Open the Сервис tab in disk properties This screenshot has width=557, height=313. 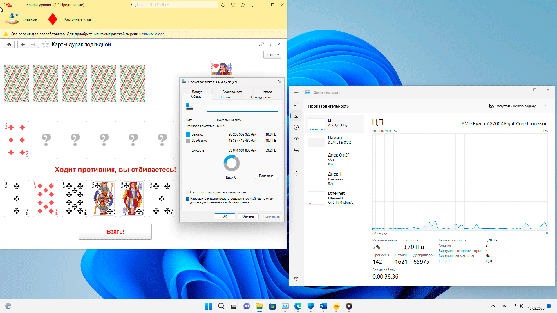pos(226,97)
